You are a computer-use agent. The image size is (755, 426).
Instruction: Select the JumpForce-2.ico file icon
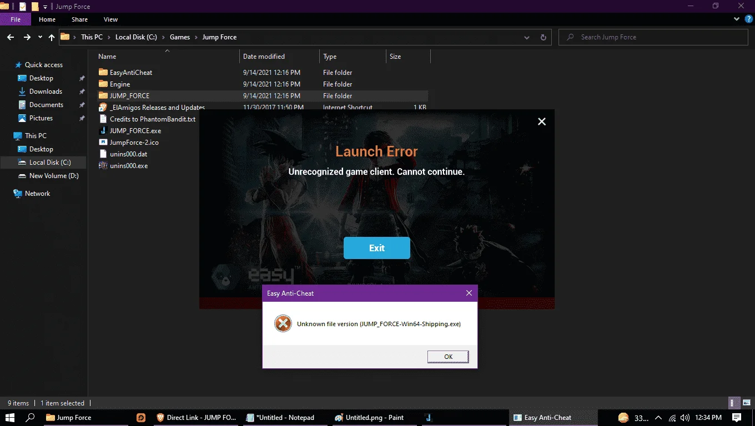[103, 143]
